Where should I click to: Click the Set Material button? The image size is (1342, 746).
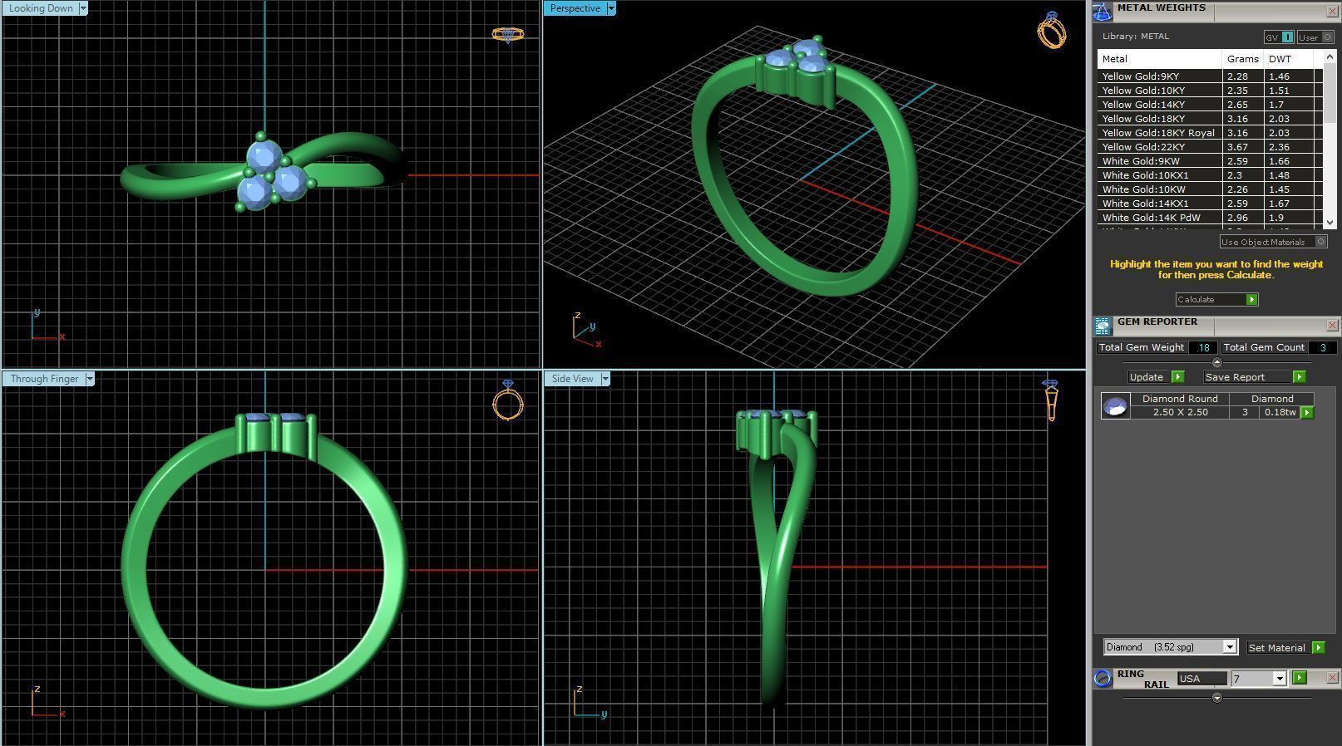(1277, 647)
